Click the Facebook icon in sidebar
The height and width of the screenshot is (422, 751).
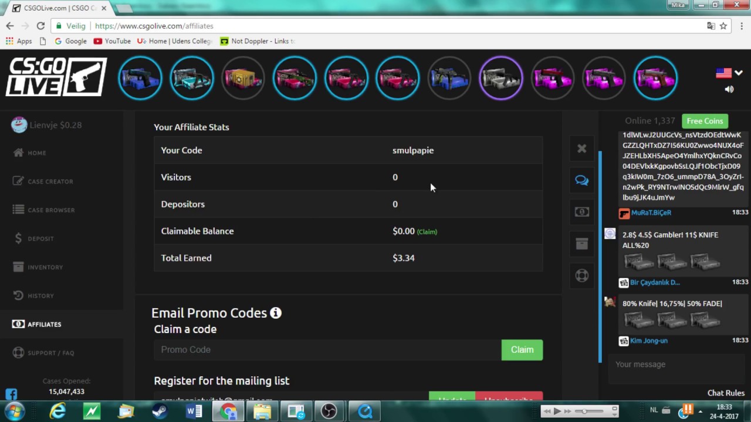tap(11, 394)
